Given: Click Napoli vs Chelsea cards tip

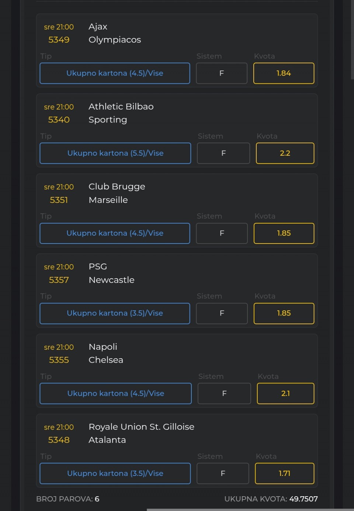Looking at the screenshot, I should [115, 393].
